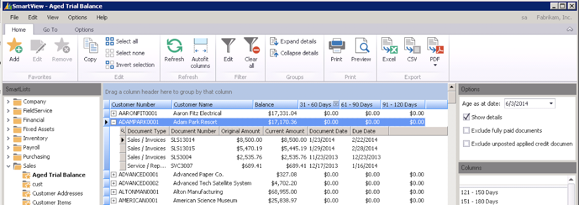Collapse the Sales folder
Screen dimensions: 579x205
point(8,166)
